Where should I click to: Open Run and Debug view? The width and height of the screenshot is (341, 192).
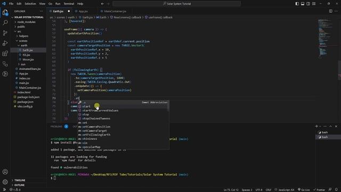point(5,43)
